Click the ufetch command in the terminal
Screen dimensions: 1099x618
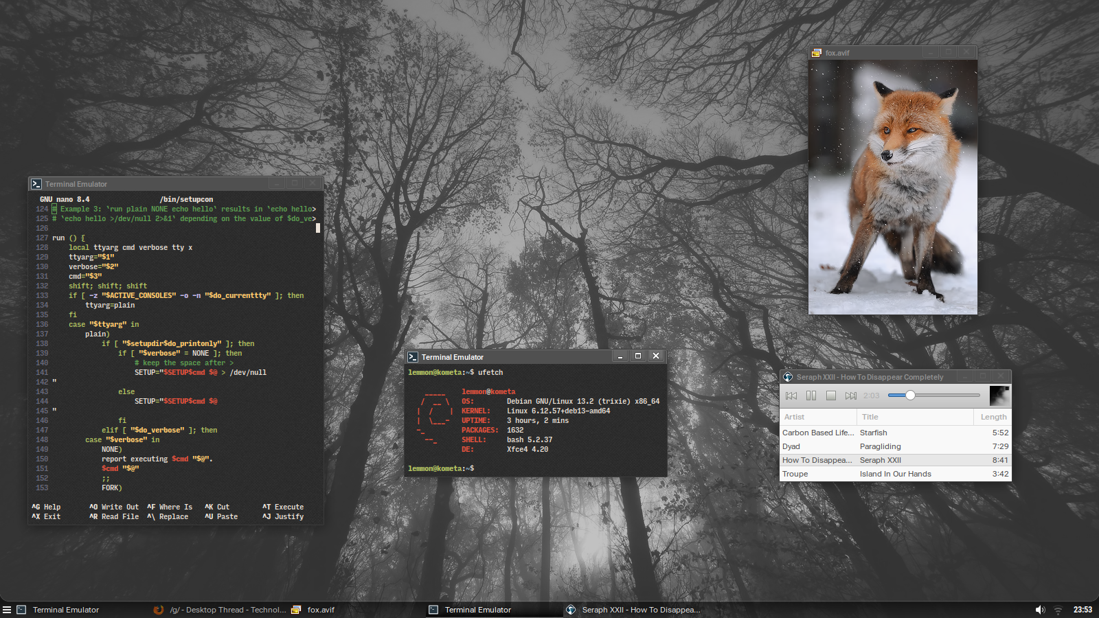pyautogui.click(x=490, y=372)
